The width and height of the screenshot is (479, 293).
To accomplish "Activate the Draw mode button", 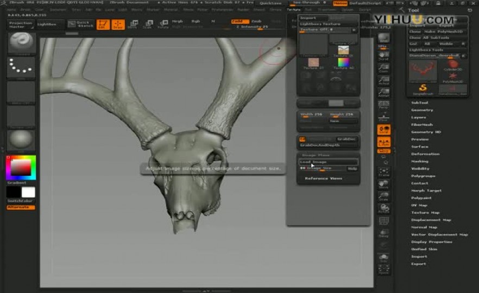I will 118,24.
